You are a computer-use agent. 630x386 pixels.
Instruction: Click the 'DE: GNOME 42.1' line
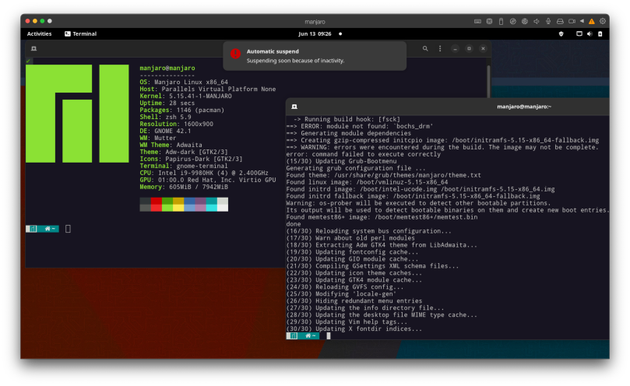[165, 131]
